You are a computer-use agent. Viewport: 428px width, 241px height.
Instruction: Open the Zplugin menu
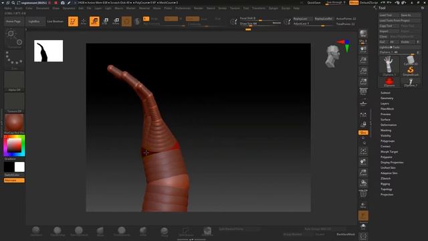click(x=274, y=8)
